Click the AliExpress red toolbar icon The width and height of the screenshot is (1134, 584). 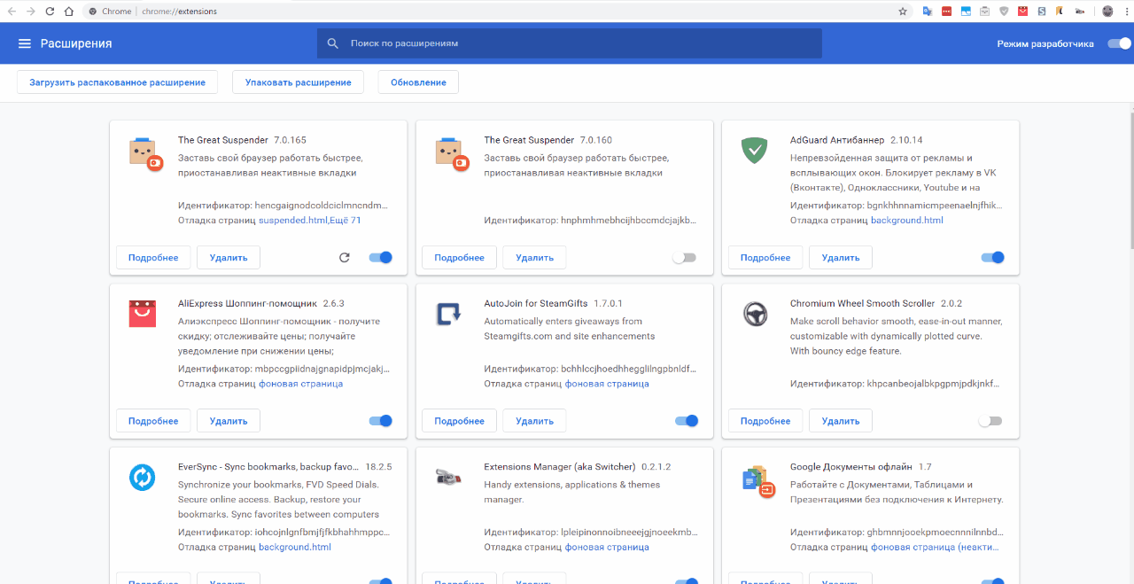(1022, 12)
